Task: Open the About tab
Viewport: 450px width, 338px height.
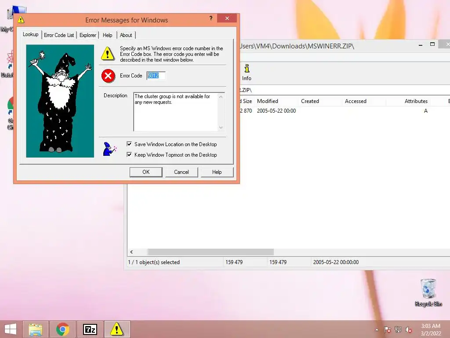Action: pyautogui.click(x=126, y=35)
